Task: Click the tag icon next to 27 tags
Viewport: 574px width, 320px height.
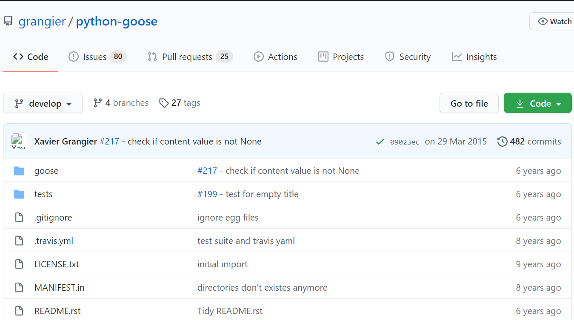Action: coord(164,103)
